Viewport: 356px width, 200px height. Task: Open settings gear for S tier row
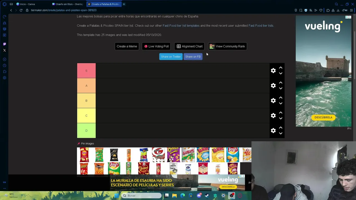coord(273,71)
